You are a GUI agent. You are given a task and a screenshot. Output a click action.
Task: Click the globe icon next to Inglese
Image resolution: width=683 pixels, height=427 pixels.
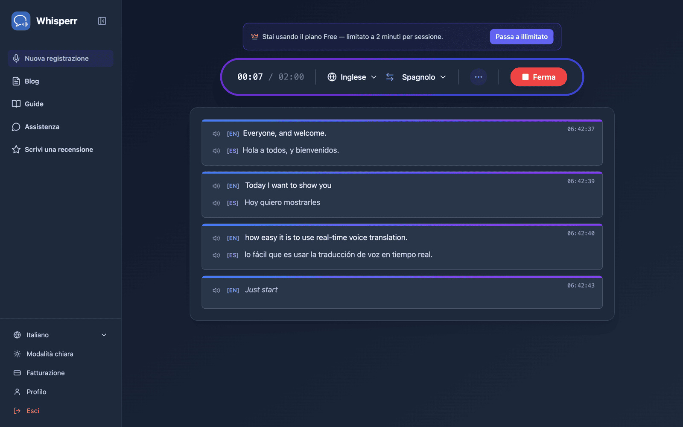coord(332,77)
